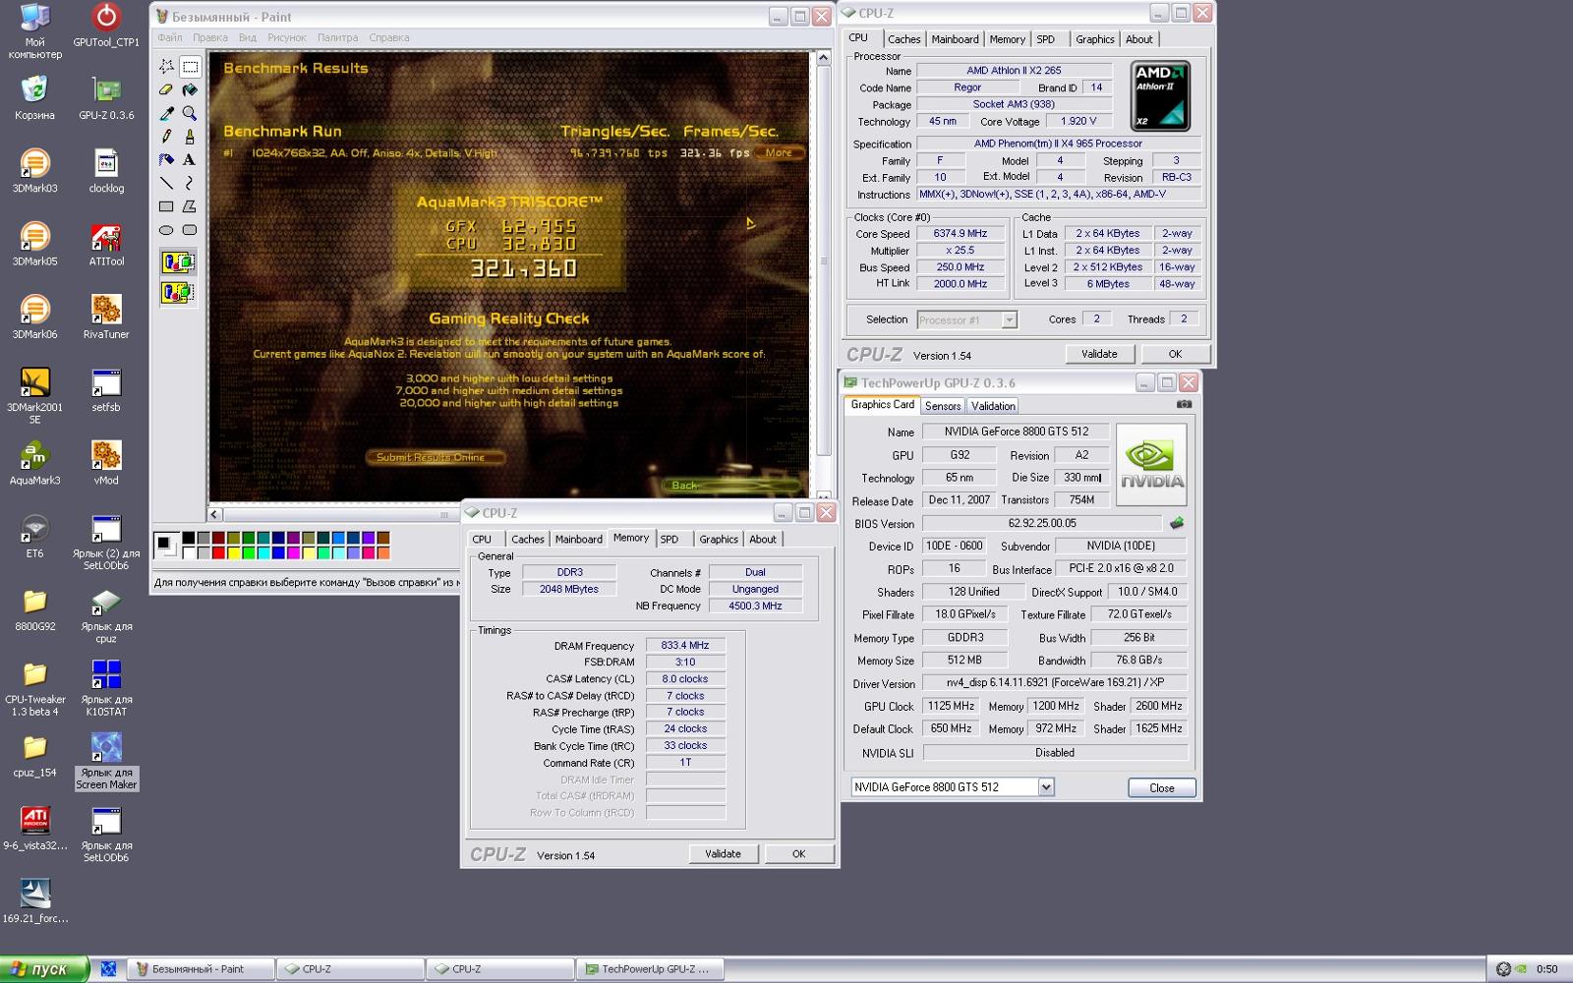Image resolution: width=1573 pixels, height=983 pixels.
Task: Open Mainboard tab in top CPU-Z window
Action: pos(955,39)
